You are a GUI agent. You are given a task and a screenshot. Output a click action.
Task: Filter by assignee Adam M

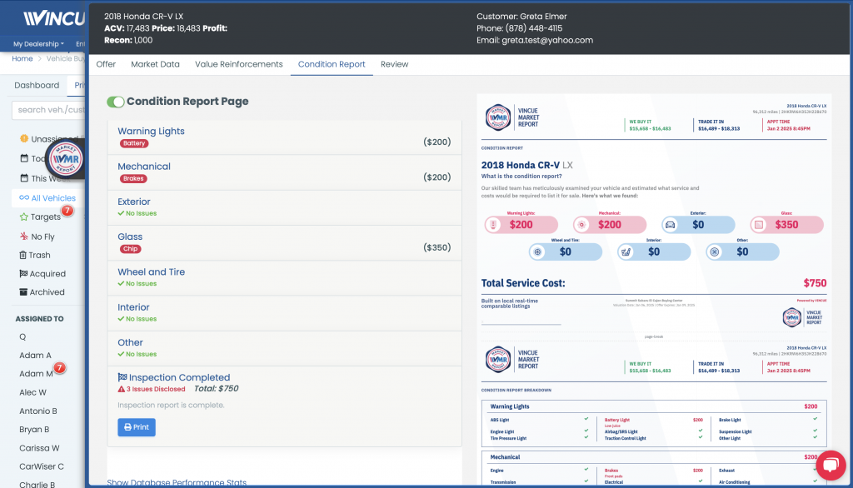36,374
